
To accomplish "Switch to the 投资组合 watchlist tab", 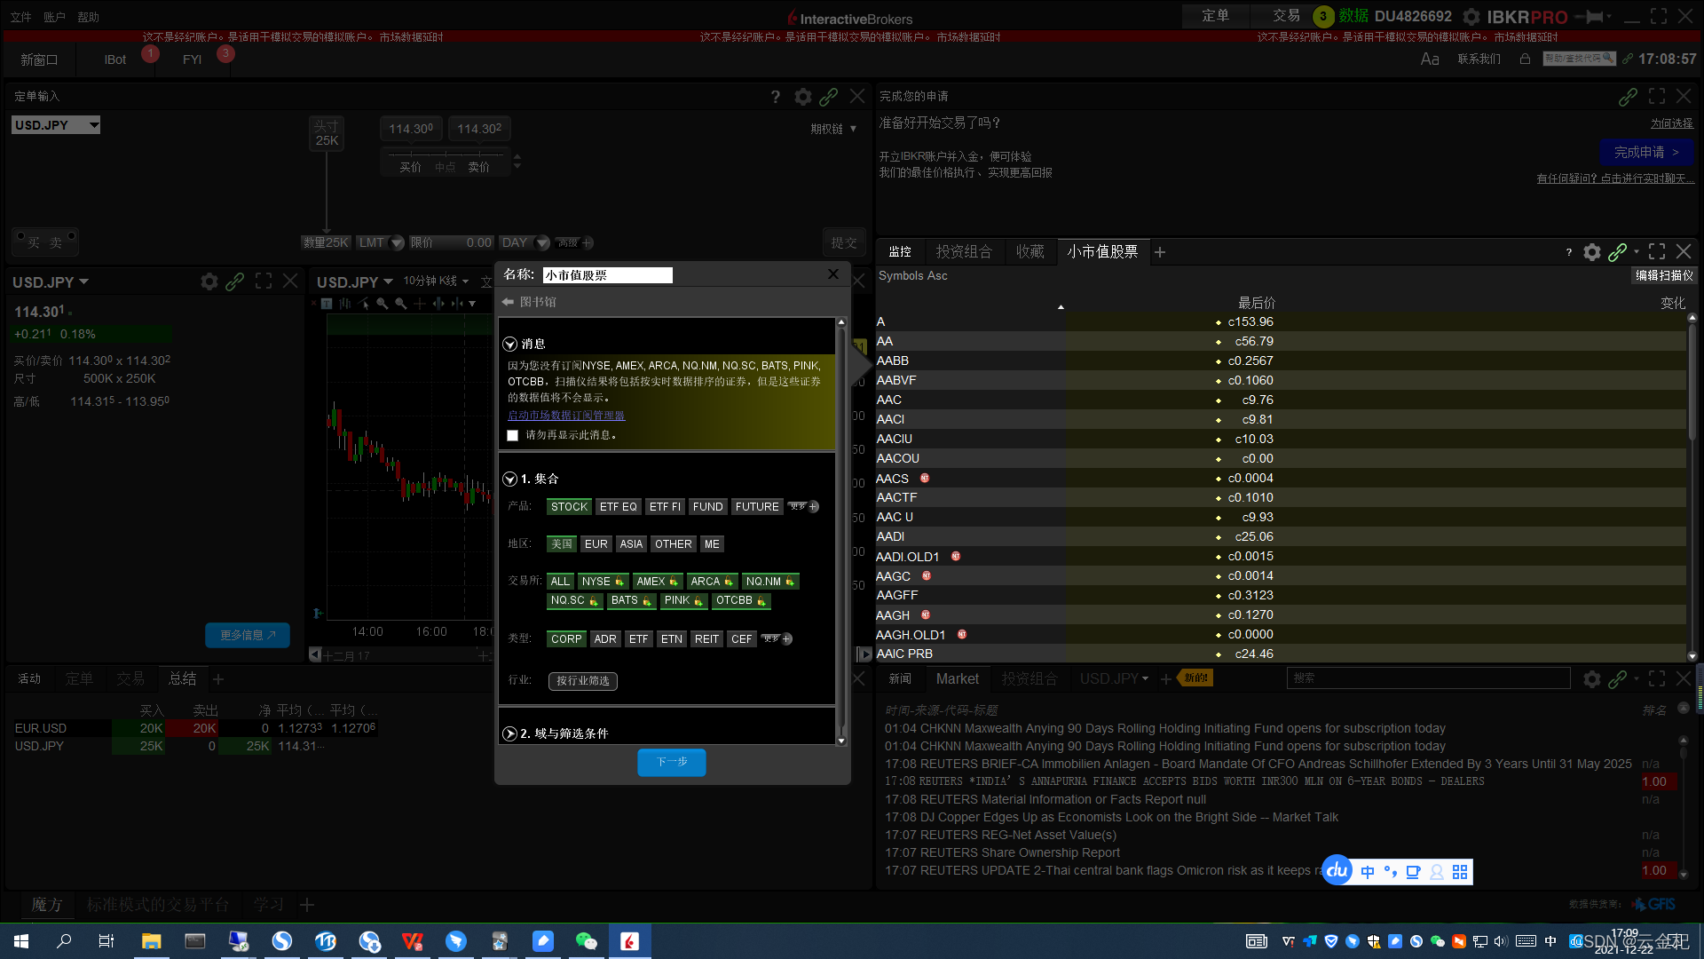I will coord(963,252).
